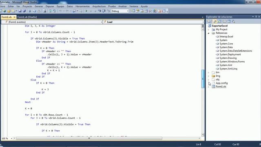Image resolution: width=261 pixels, height=147 pixels.
Task: Click the Start Debugging green arrow
Action: [x=86, y=11]
